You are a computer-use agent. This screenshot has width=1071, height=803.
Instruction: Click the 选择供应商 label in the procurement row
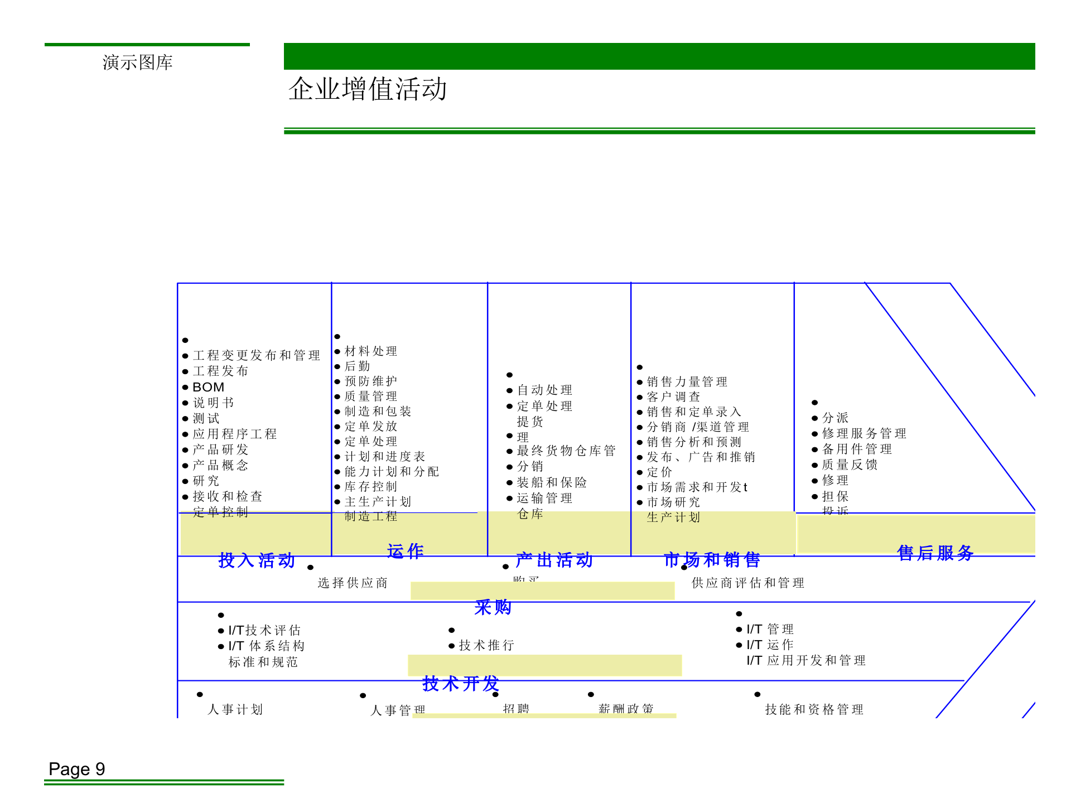click(353, 583)
